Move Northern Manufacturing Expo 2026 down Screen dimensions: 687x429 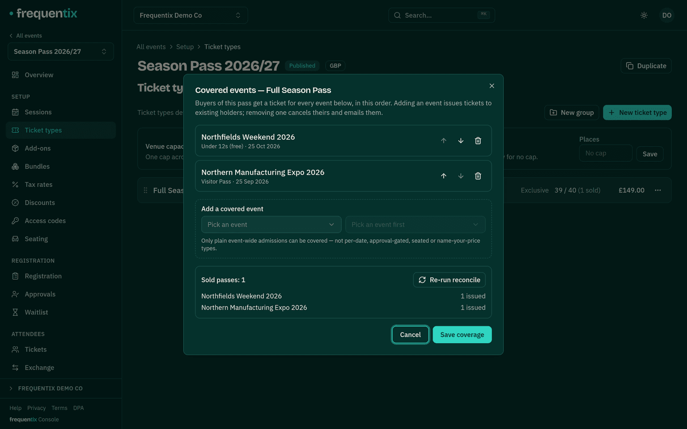pyautogui.click(x=461, y=176)
